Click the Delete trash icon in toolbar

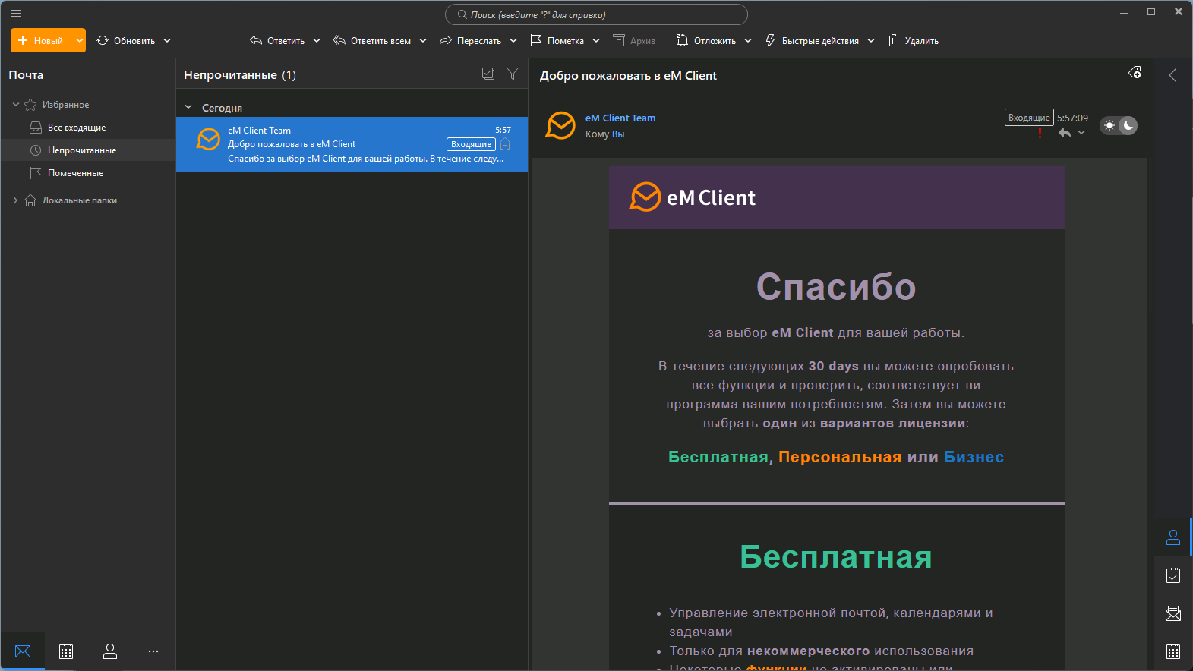point(894,40)
